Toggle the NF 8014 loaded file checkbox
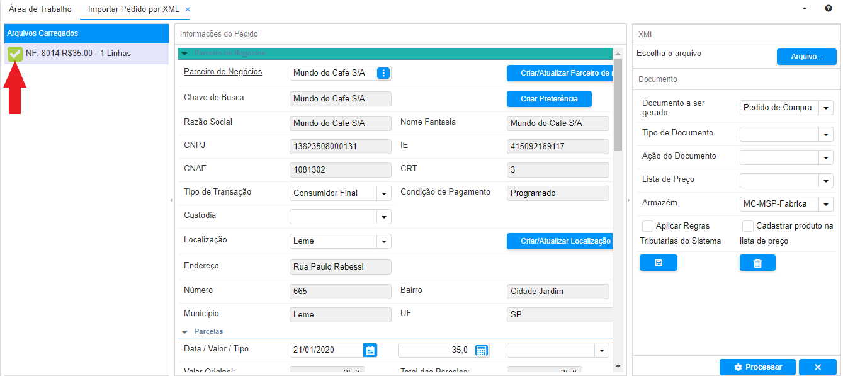The image size is (843, 376). pos(15,54)
